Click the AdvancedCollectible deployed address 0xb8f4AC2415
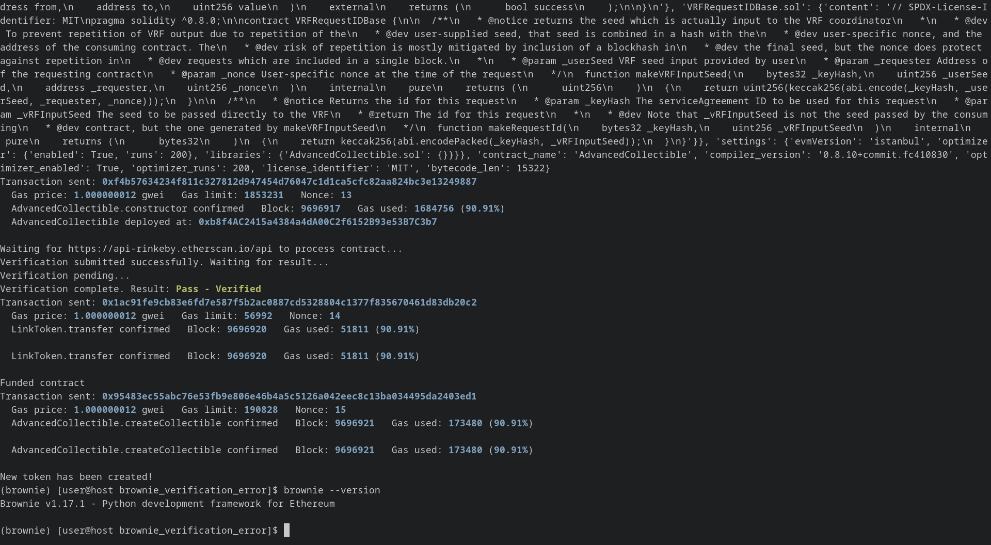The image size is (991, 545). pos(317,222)
